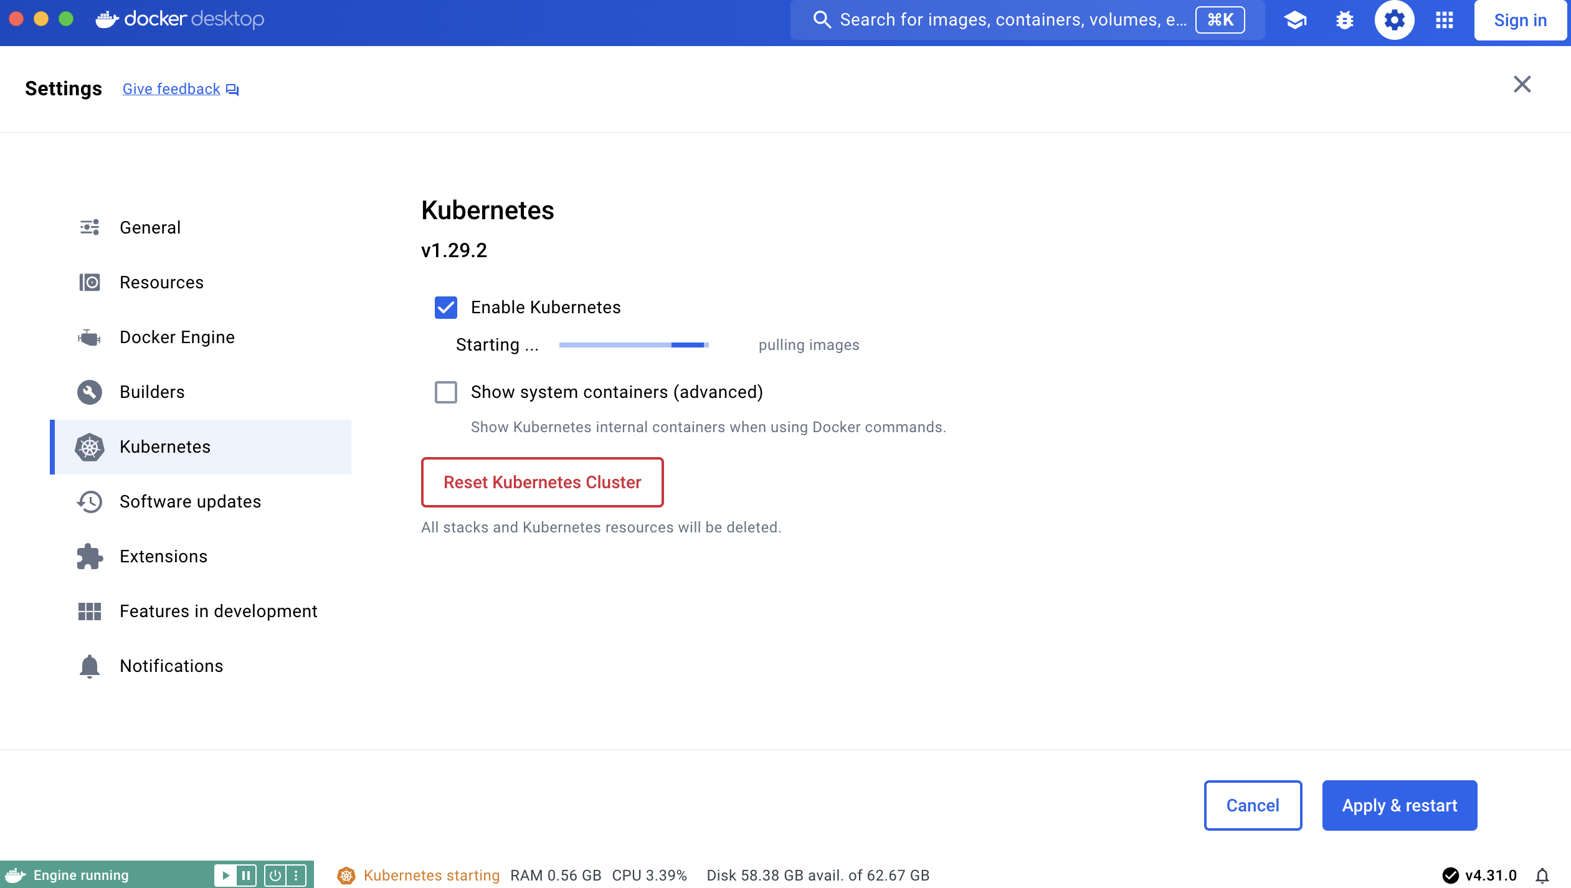
Task: Open General settings section
Action: [x=201, y=228]
